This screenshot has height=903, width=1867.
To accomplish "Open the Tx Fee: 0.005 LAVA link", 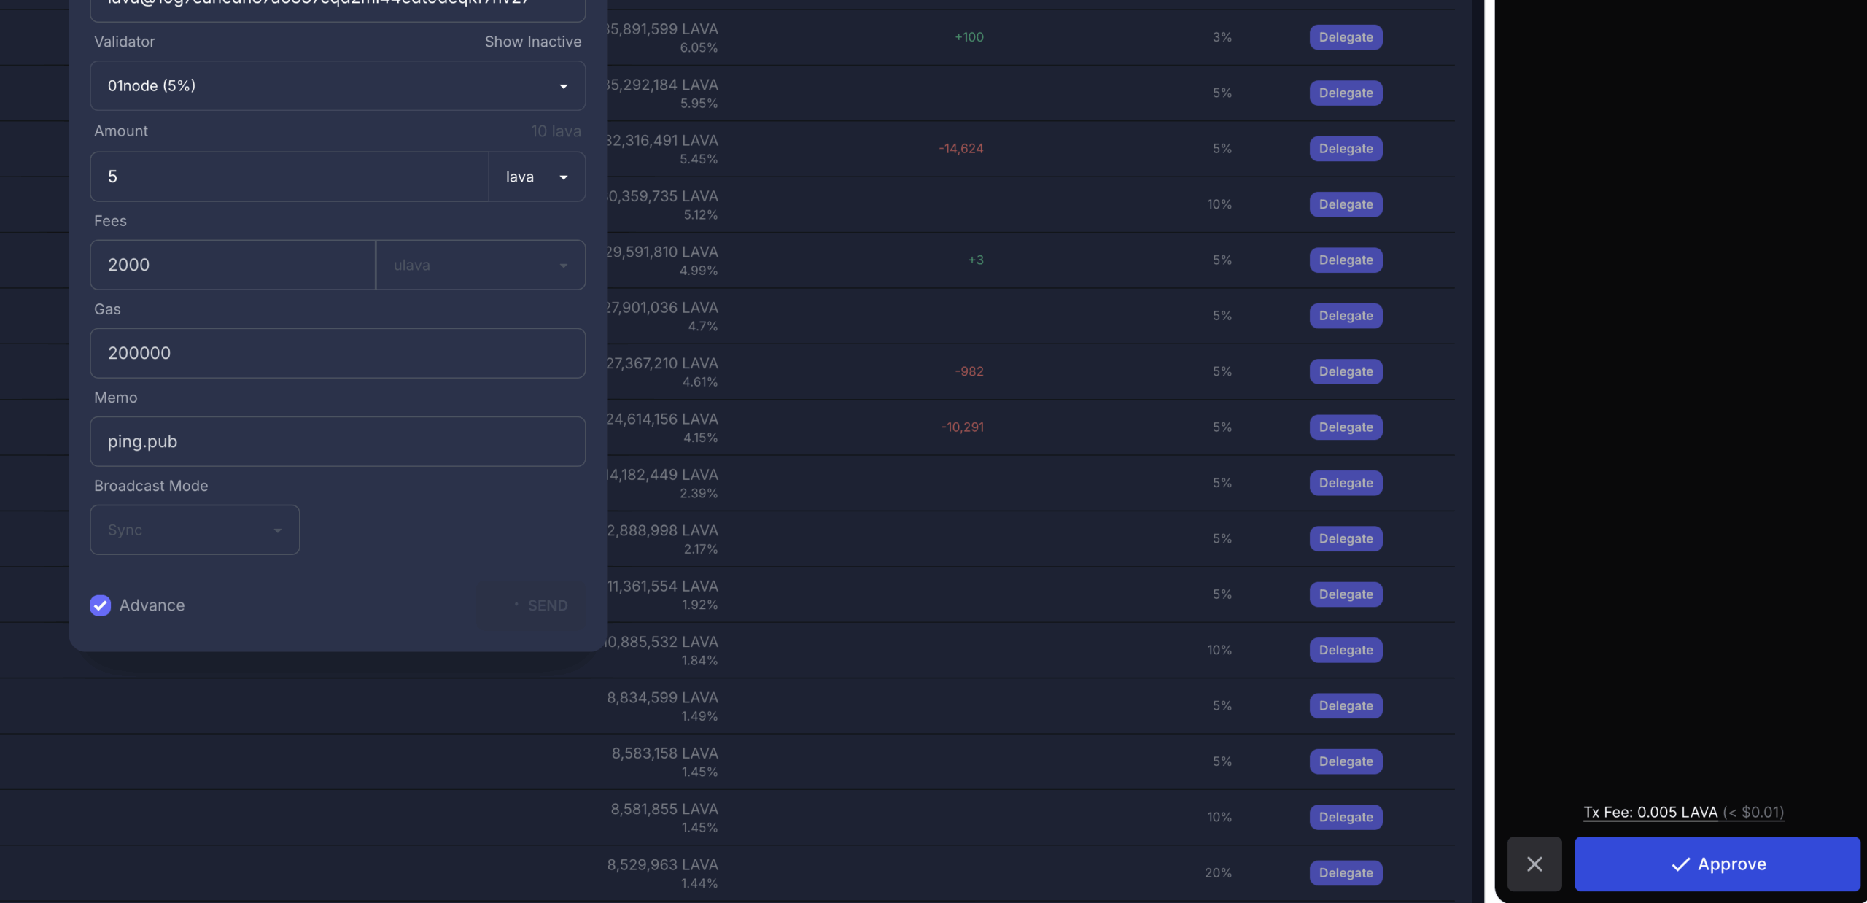I will click(1683, 812).
